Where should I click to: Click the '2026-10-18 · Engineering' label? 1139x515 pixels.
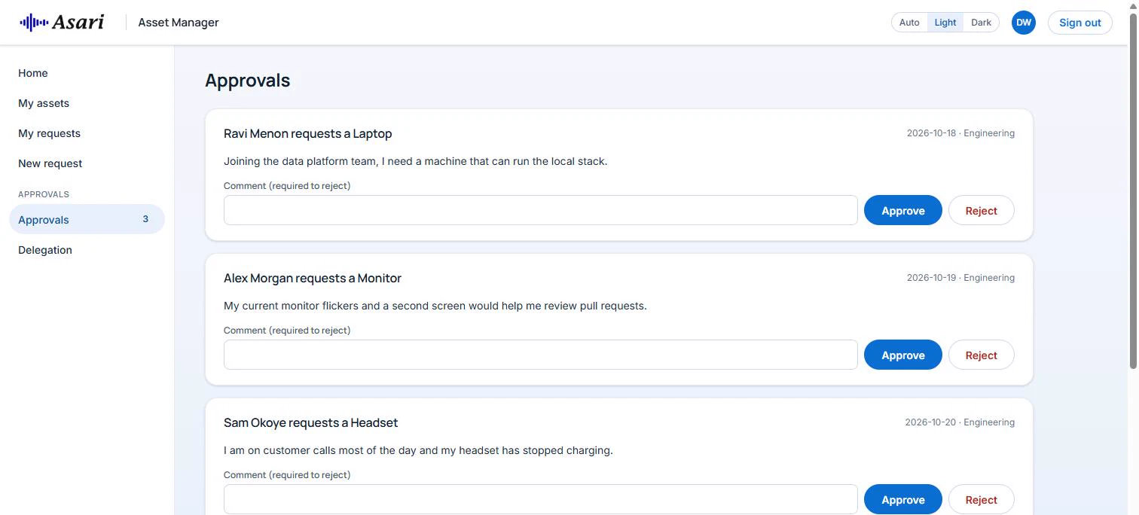[x=960, y=133]
